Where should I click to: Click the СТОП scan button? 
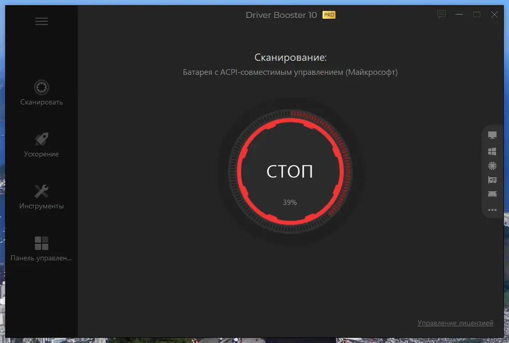(290, 171)
